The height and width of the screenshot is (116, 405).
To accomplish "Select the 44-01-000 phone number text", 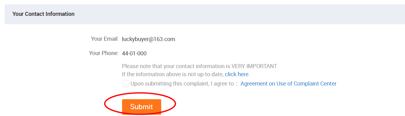I will point(134,53).
